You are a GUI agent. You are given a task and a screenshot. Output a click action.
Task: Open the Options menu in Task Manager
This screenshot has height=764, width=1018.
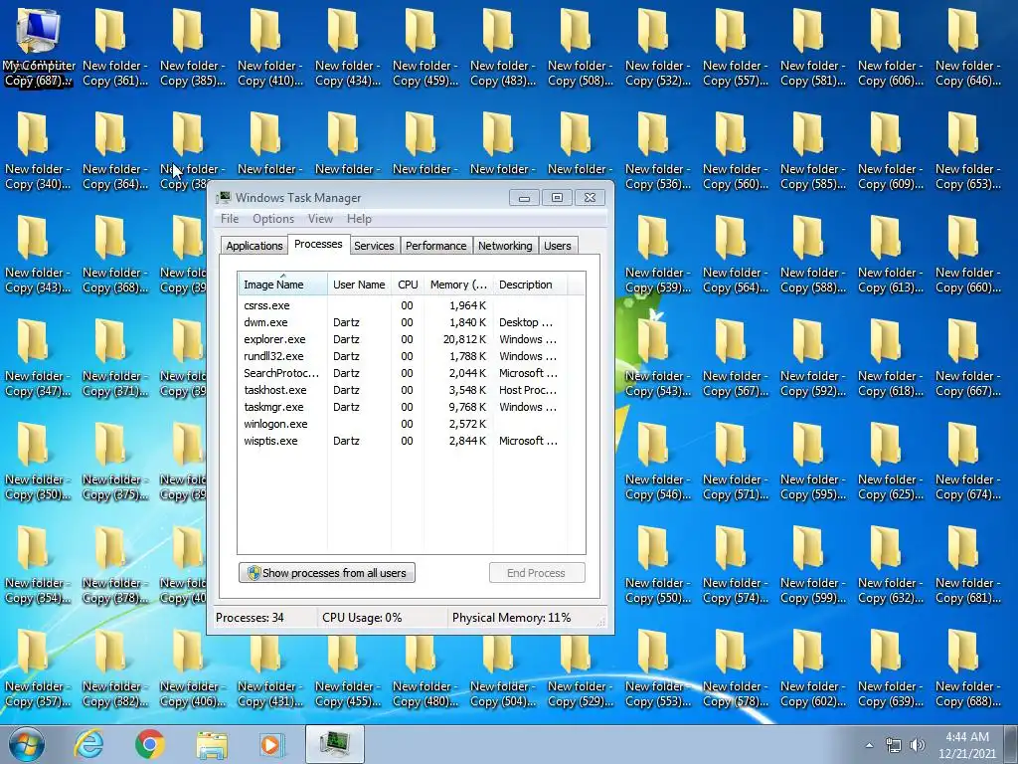point(273,219)
